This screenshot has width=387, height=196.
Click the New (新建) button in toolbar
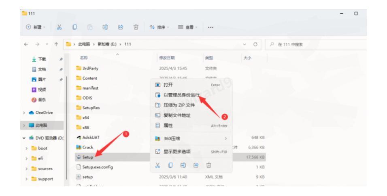(36, 27)
